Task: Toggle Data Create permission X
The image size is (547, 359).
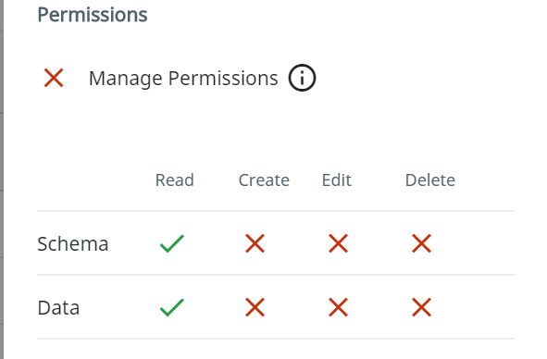Action: point(255,307)
